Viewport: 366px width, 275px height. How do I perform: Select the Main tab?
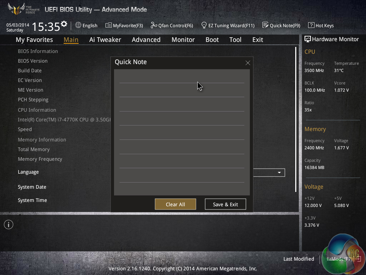(x=71, y=39)
